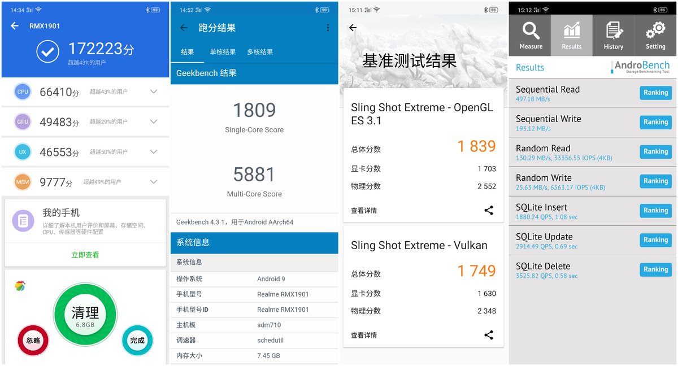678x366 pixels.
Task: Tap Wi-Fi icon in 3DMark status bar
Action: point(377,10)
